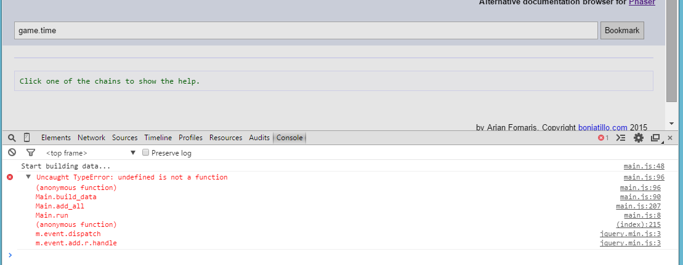Change DevTools dock side icon
The image size is (683, 265).
[x=655, y=138]
